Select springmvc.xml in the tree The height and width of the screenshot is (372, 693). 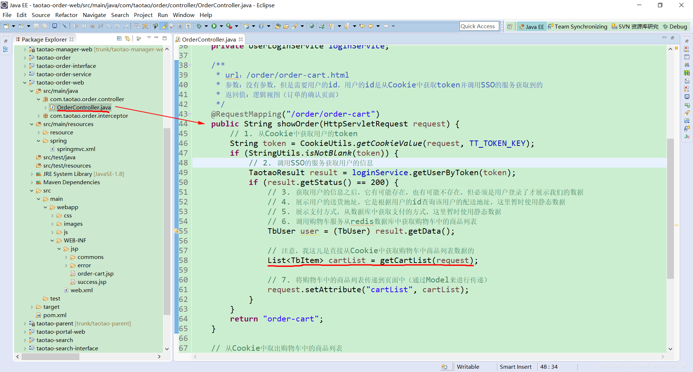click(x=76, y=149)
